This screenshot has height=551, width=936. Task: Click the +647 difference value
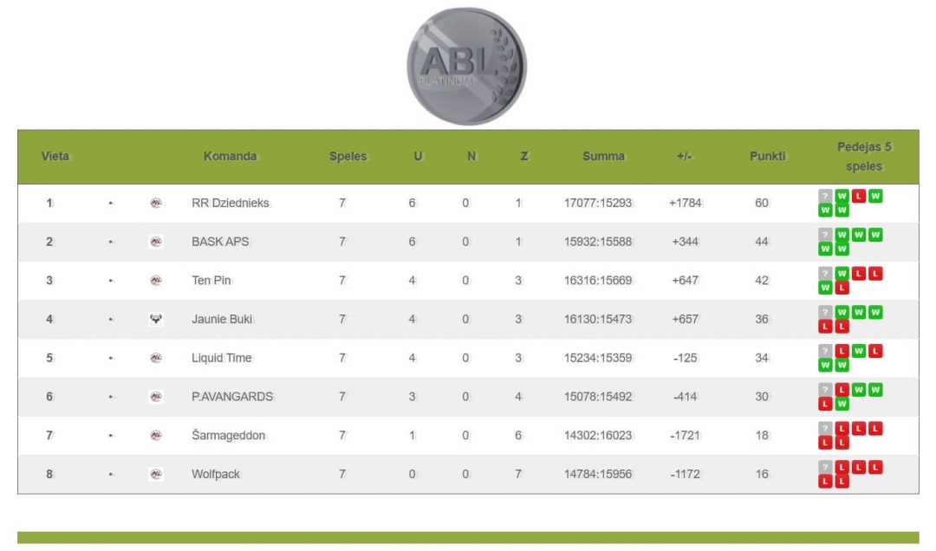pos(686,281)
